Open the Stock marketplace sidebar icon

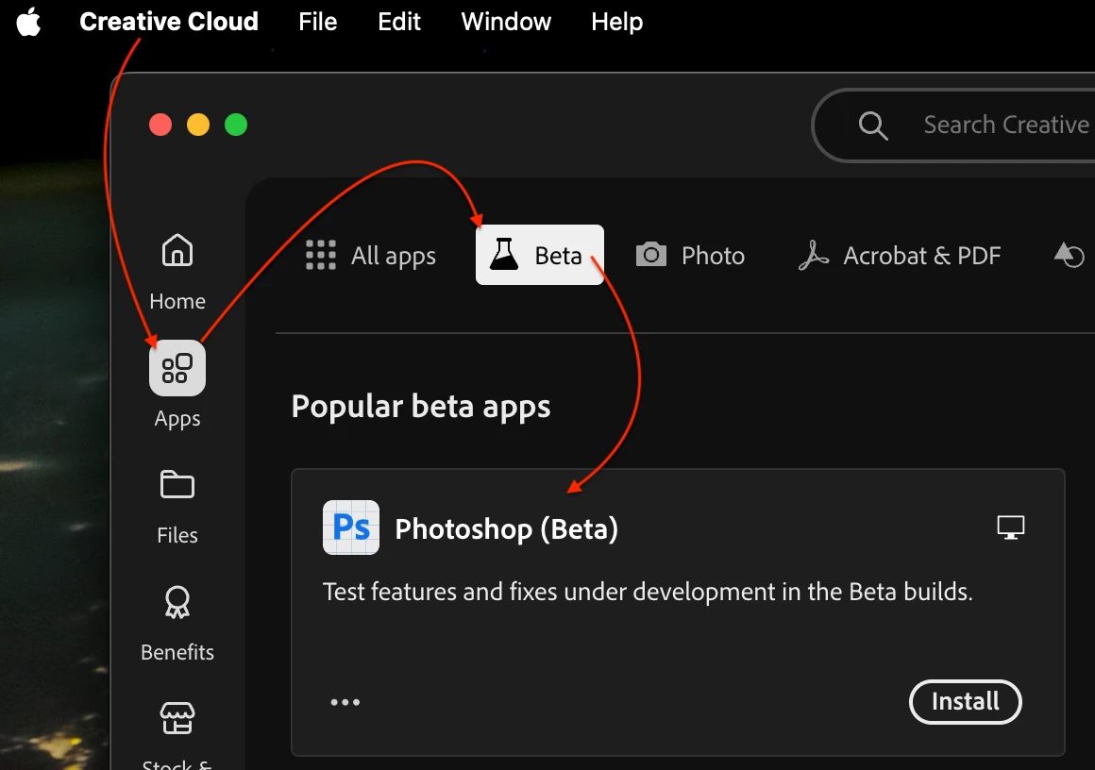tap(177, 719)
